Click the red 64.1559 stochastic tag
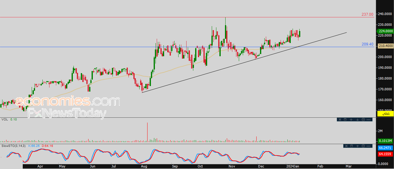 (385, 154)
